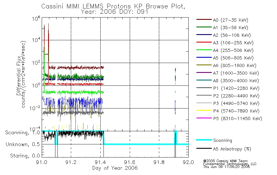Click the A6 (805-1600 KeV) legend label
Image resolution: width=277 pixels, height=175 pixels.
click(x=235, y=66)
